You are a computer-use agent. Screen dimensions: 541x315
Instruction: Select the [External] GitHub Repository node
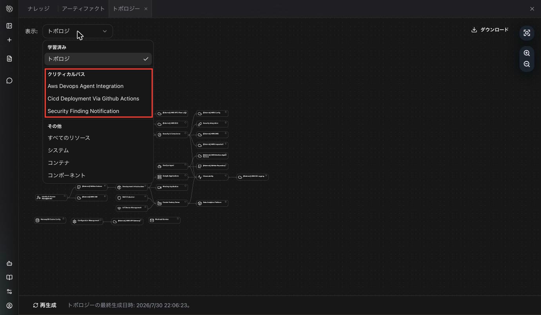click(212, 166)
